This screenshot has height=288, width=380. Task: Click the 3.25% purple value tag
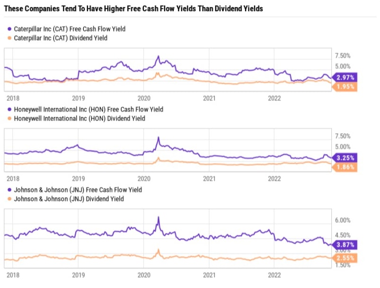pyautogui.click(x=345, y=158)
